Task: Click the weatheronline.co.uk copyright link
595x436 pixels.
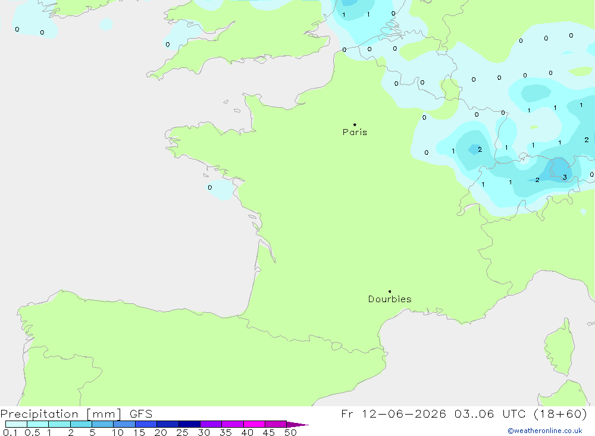Action: [x=545, y=431]
